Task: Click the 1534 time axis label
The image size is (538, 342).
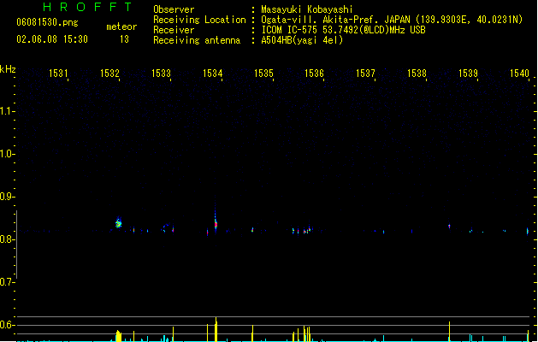Action: pos(212,73)
